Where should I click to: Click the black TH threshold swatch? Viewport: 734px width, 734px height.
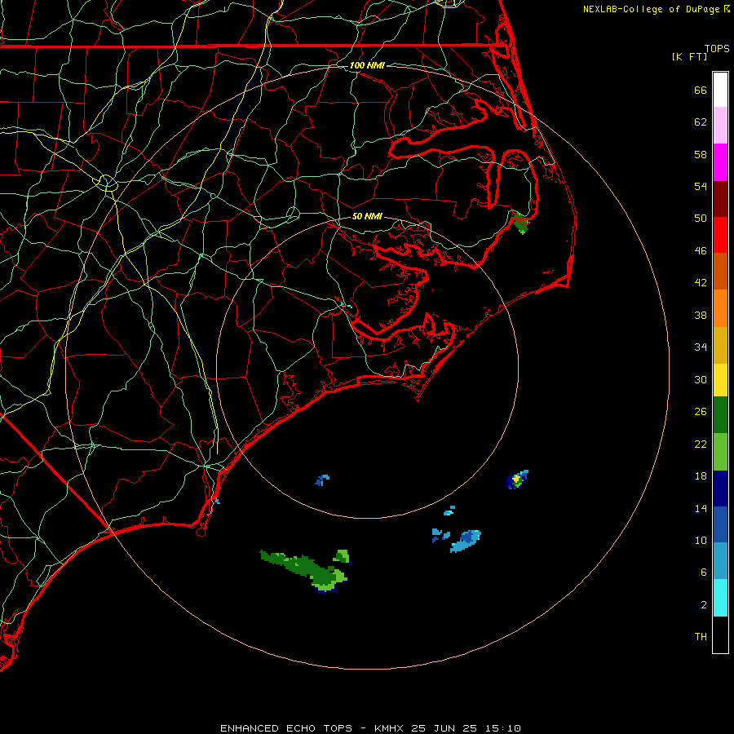click(x=720, y=635)
